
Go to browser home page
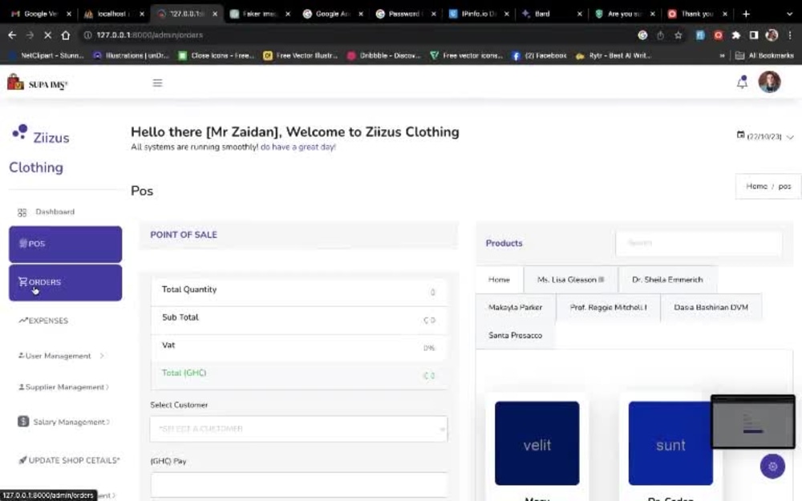[x=66, y=34]
